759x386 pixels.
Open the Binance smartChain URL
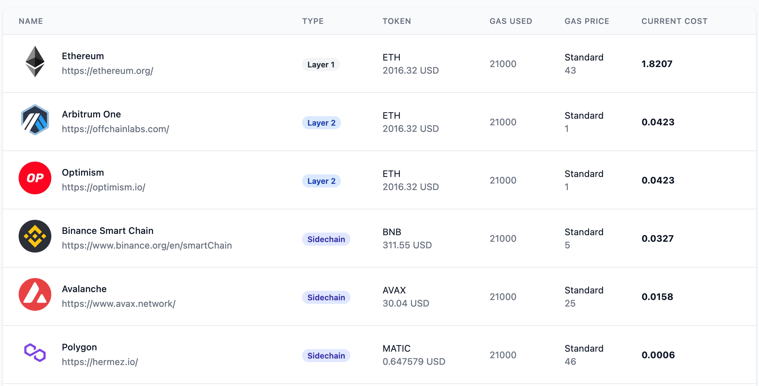pyautogui.click(x=147, y=245)
